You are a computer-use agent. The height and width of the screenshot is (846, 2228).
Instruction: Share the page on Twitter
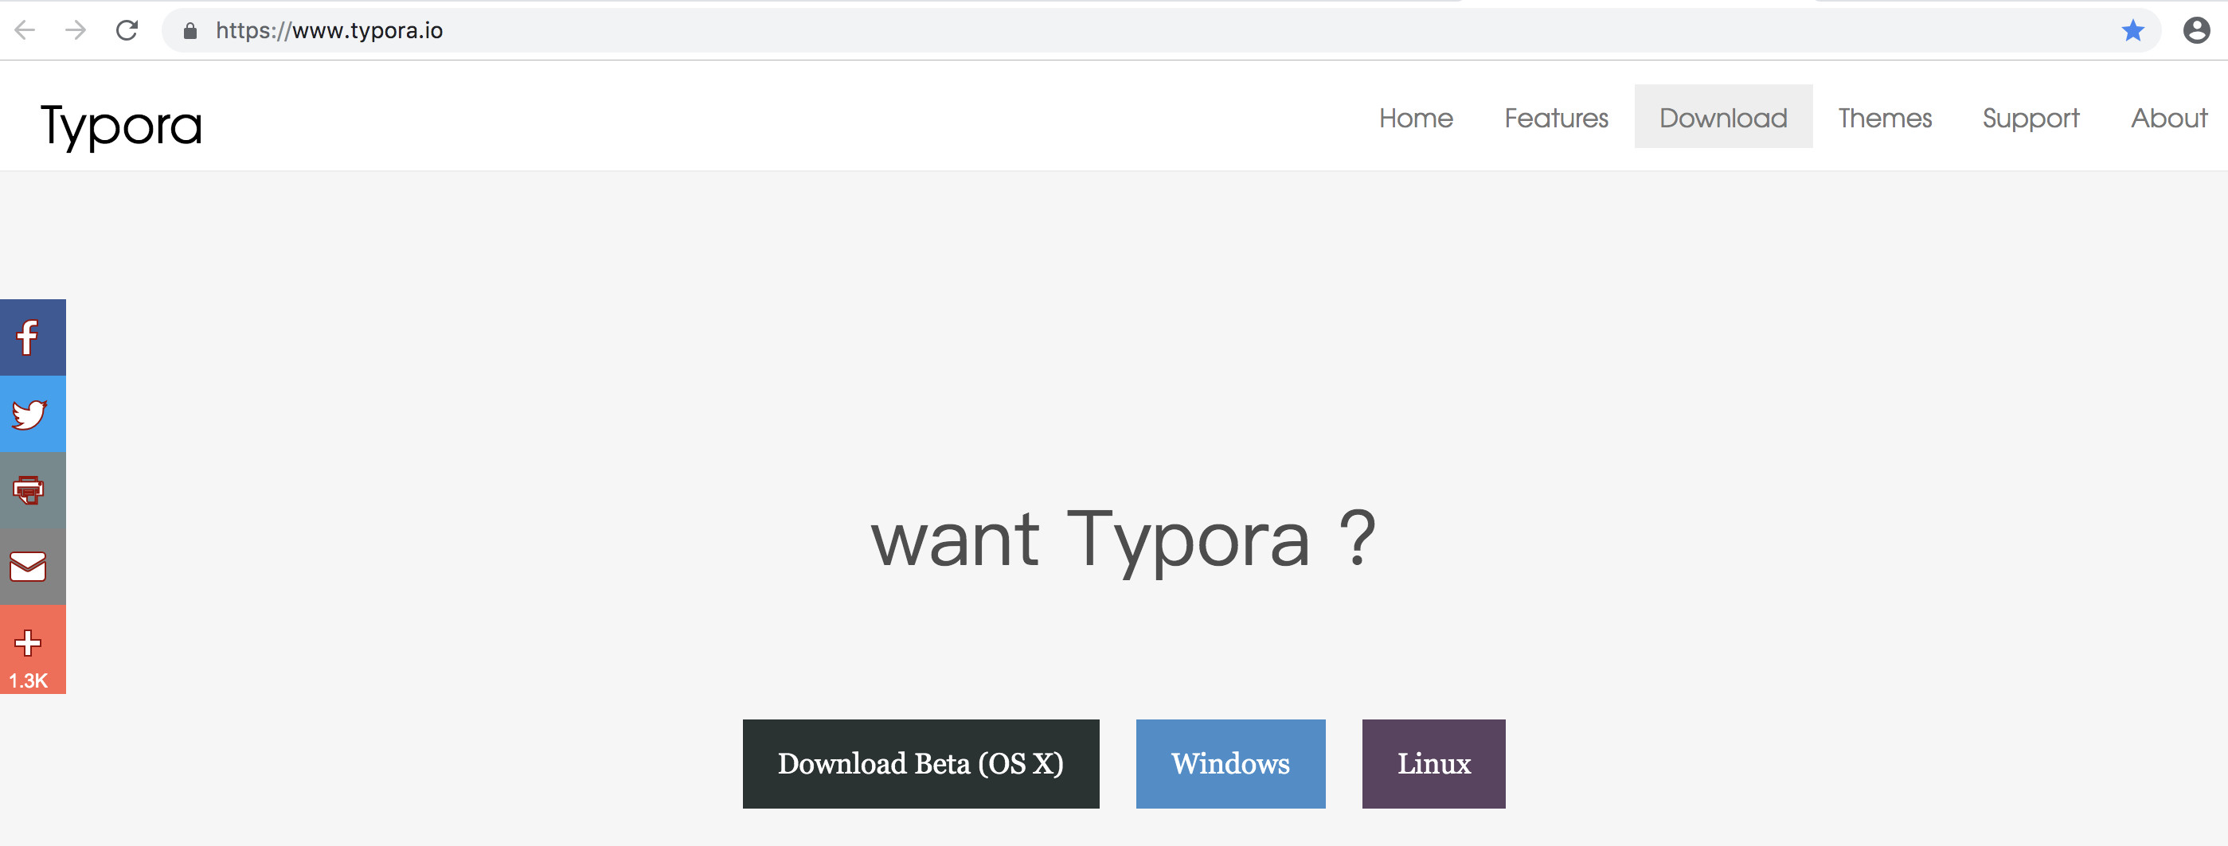coord(33,414)
